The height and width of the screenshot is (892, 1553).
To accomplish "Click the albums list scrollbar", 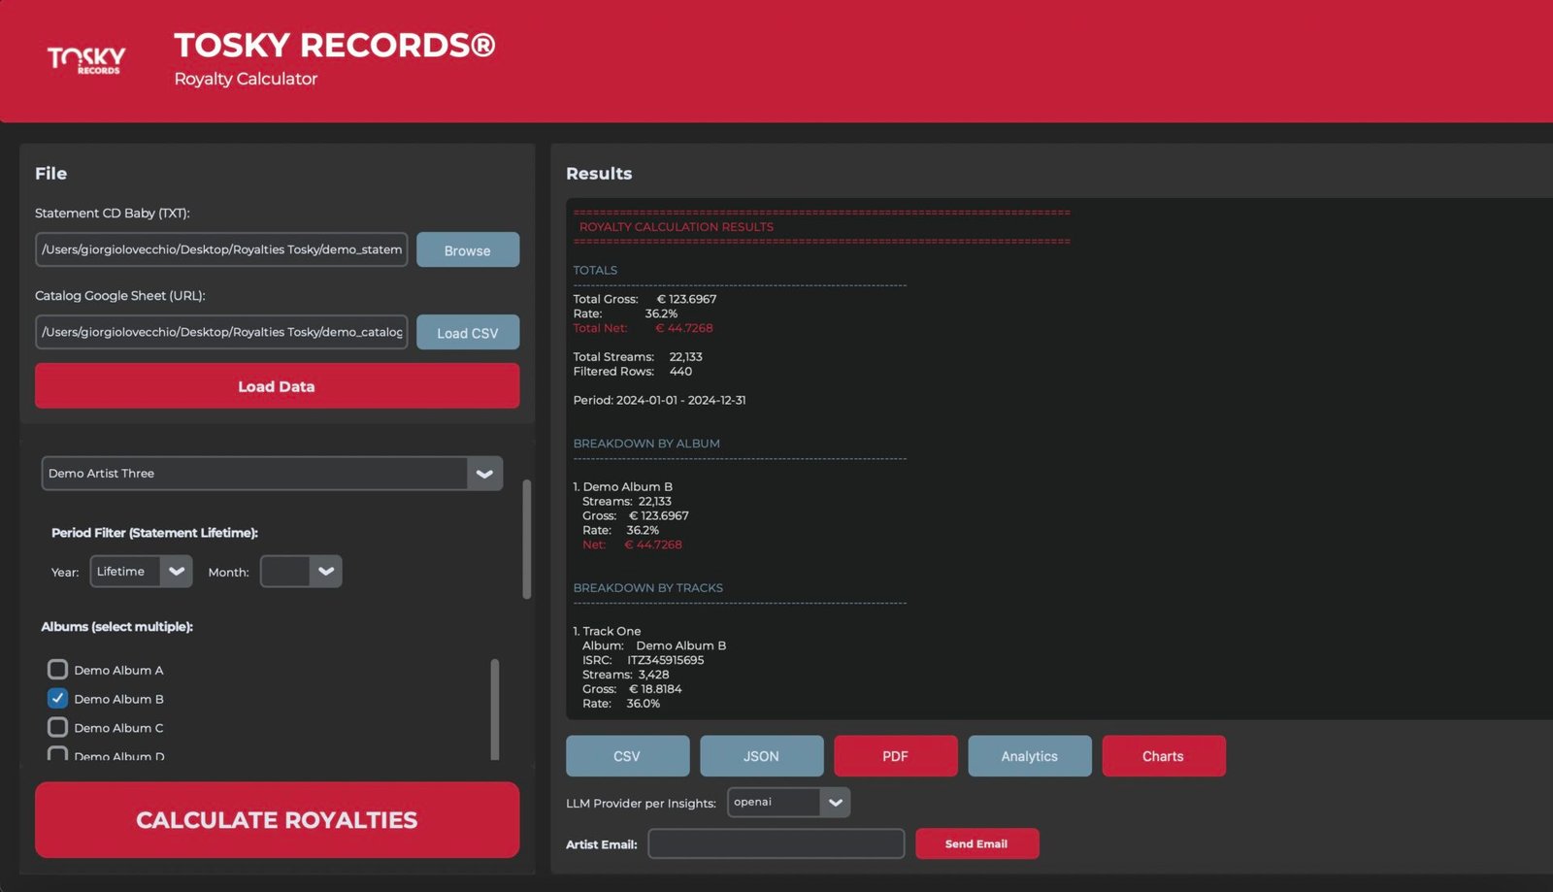I will (x=496, y=710).
